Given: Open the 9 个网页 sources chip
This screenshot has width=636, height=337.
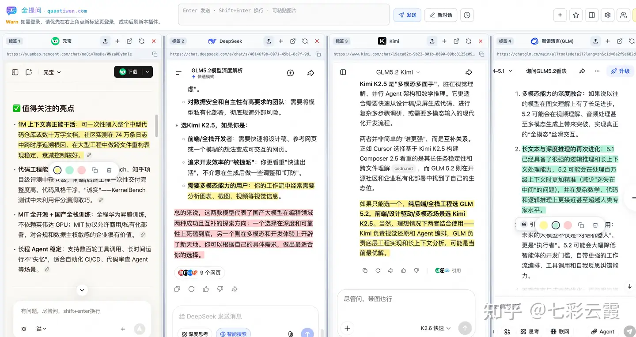Looking at the screenshot, I should [x=199, y=273].
